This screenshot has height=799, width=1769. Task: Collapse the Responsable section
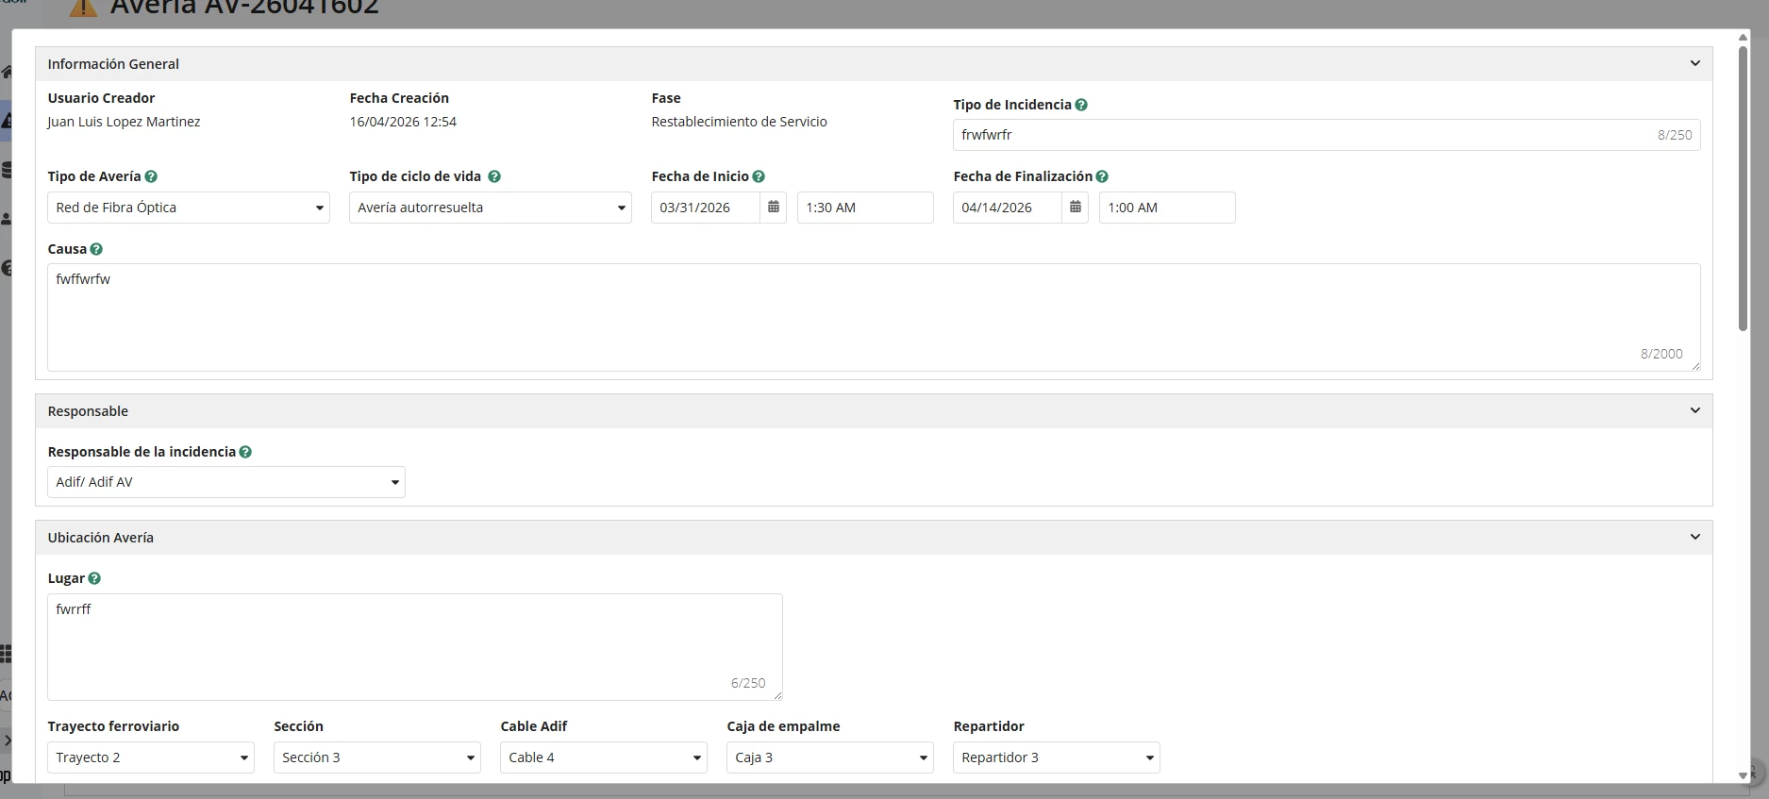point(1695,410)
